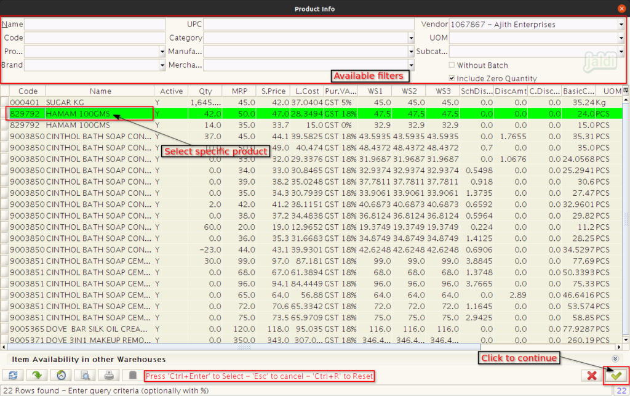This screenshot has height=396, width=630.
Task: Sort by the DiscAmt column header
Action: pos(511,91)
